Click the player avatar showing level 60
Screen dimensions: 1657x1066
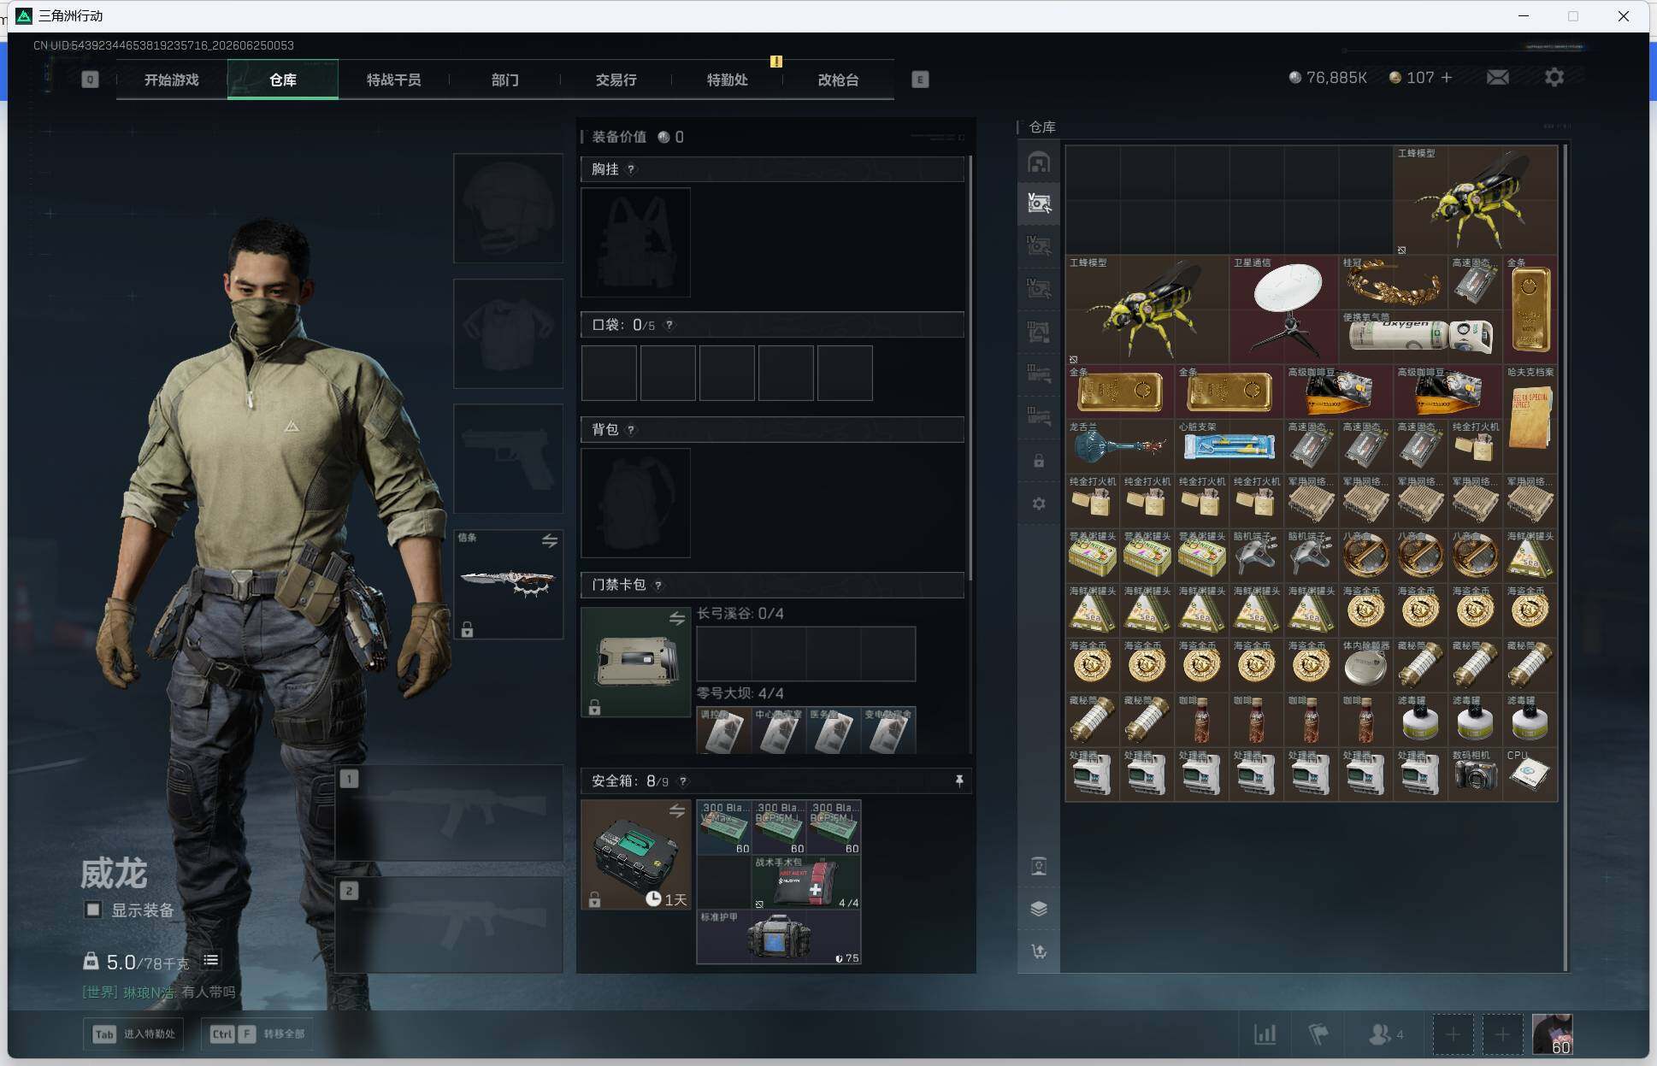point(1552,1034)
